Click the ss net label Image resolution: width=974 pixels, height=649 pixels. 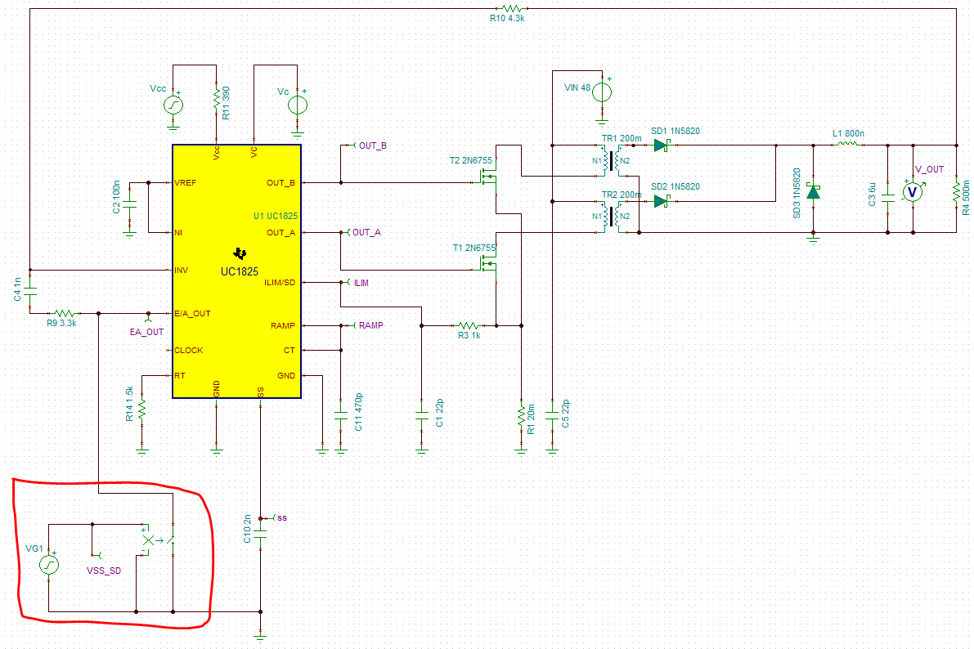(x=282, y=518)
